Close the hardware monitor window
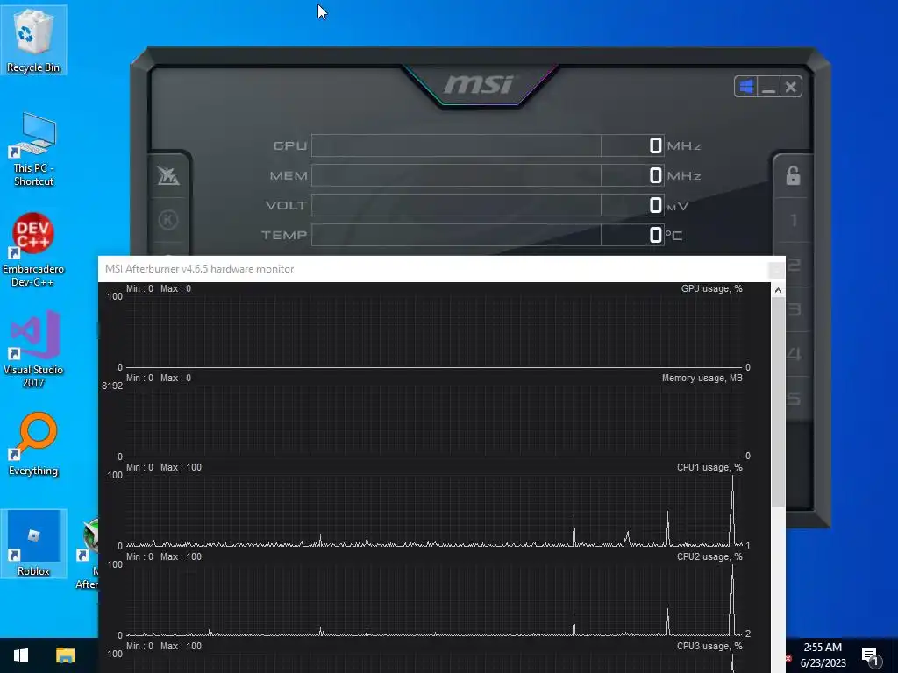 click(x=776, y=269)
